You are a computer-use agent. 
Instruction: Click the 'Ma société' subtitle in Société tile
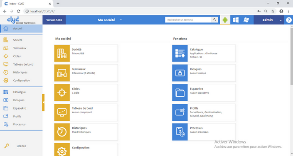coord(78,54)
